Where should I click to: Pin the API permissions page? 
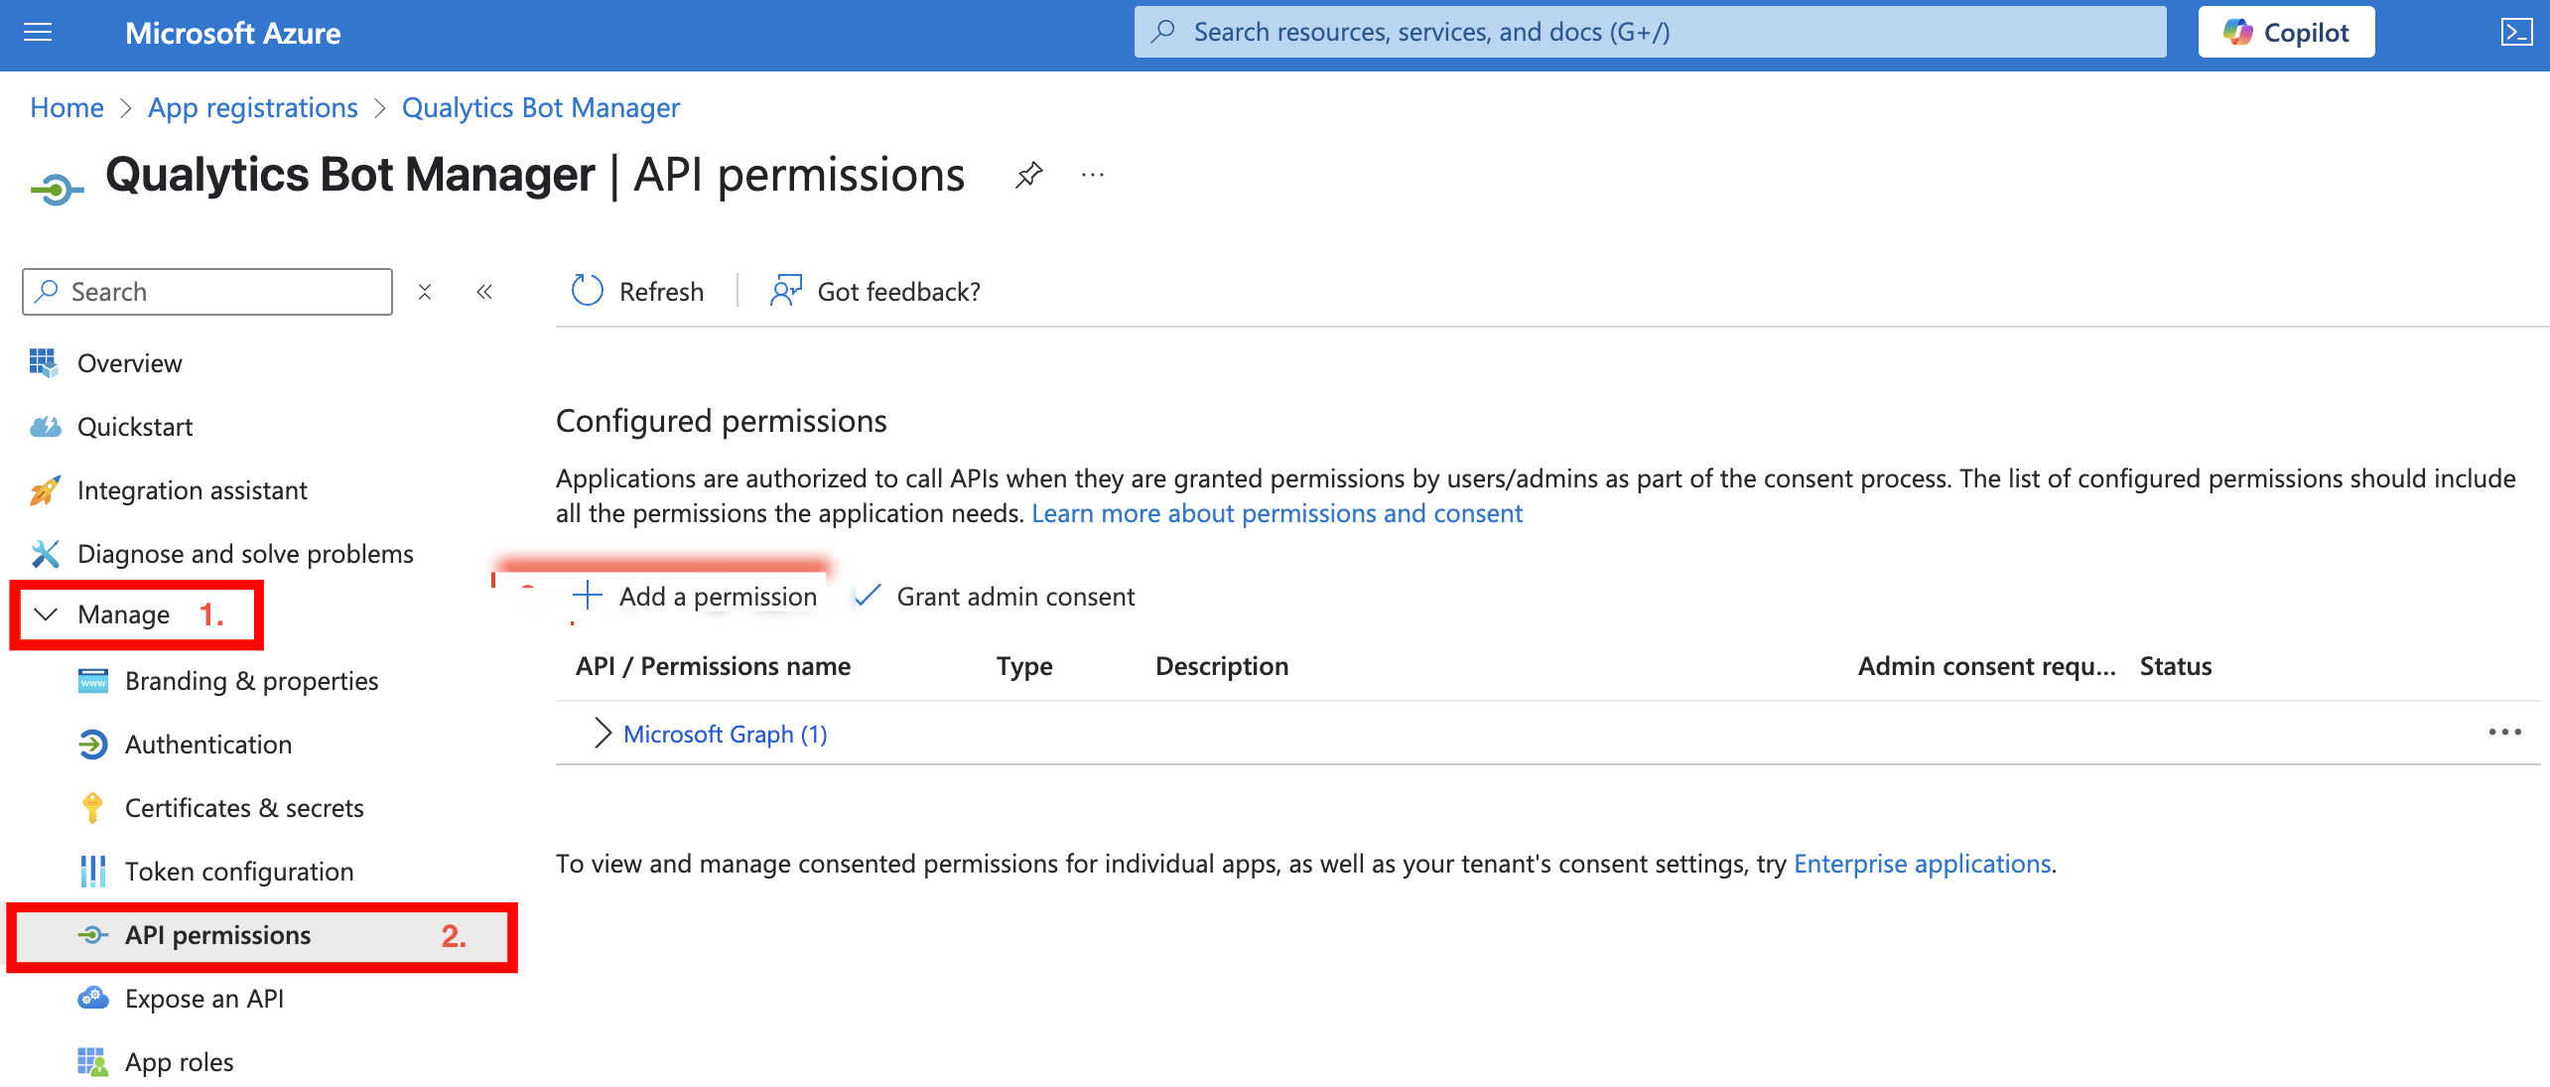1029,174
